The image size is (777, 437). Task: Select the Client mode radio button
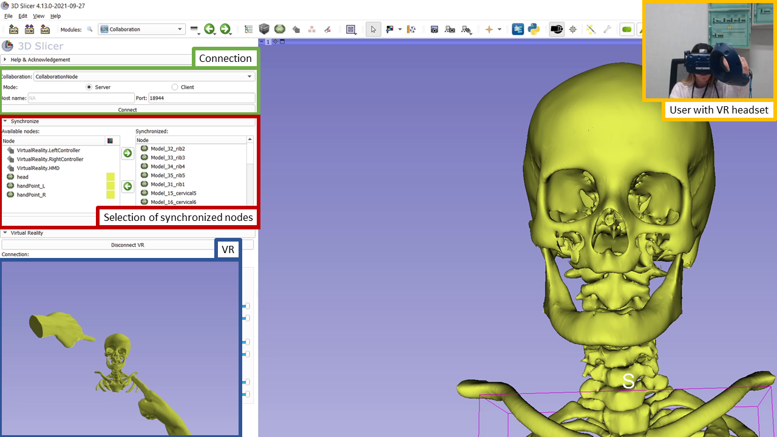(x=175, y=87)
